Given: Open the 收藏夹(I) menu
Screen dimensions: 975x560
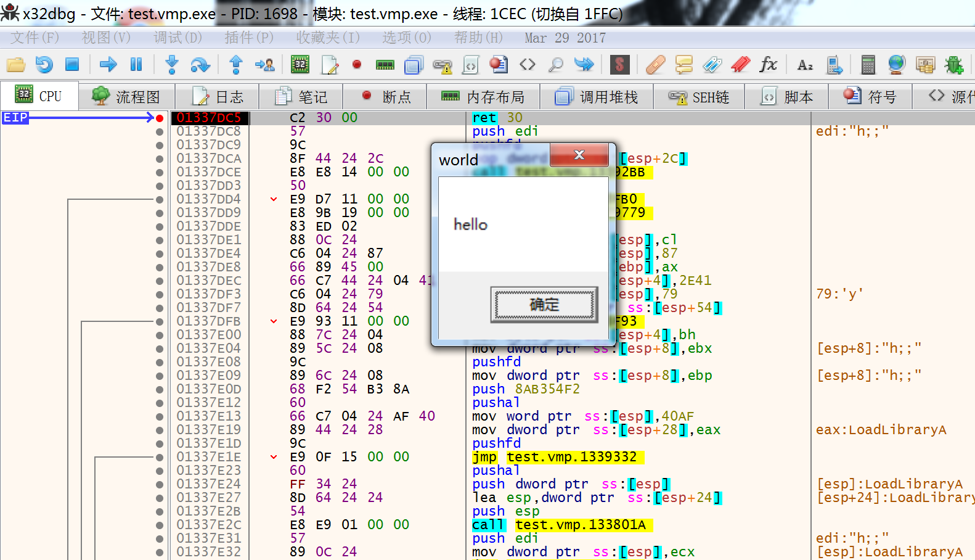Looking at the screenshot, I should tap(328, 38).
